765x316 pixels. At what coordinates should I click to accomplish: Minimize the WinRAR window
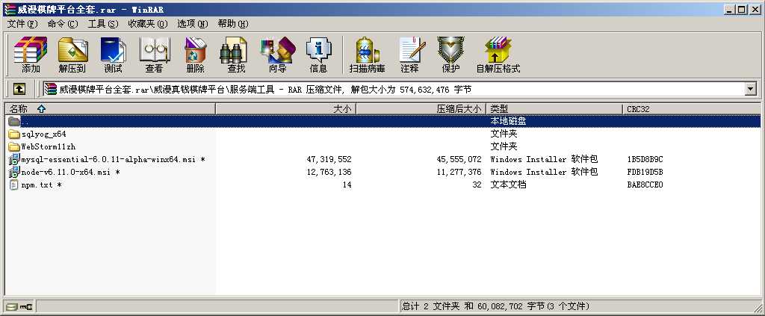(730, 9)
